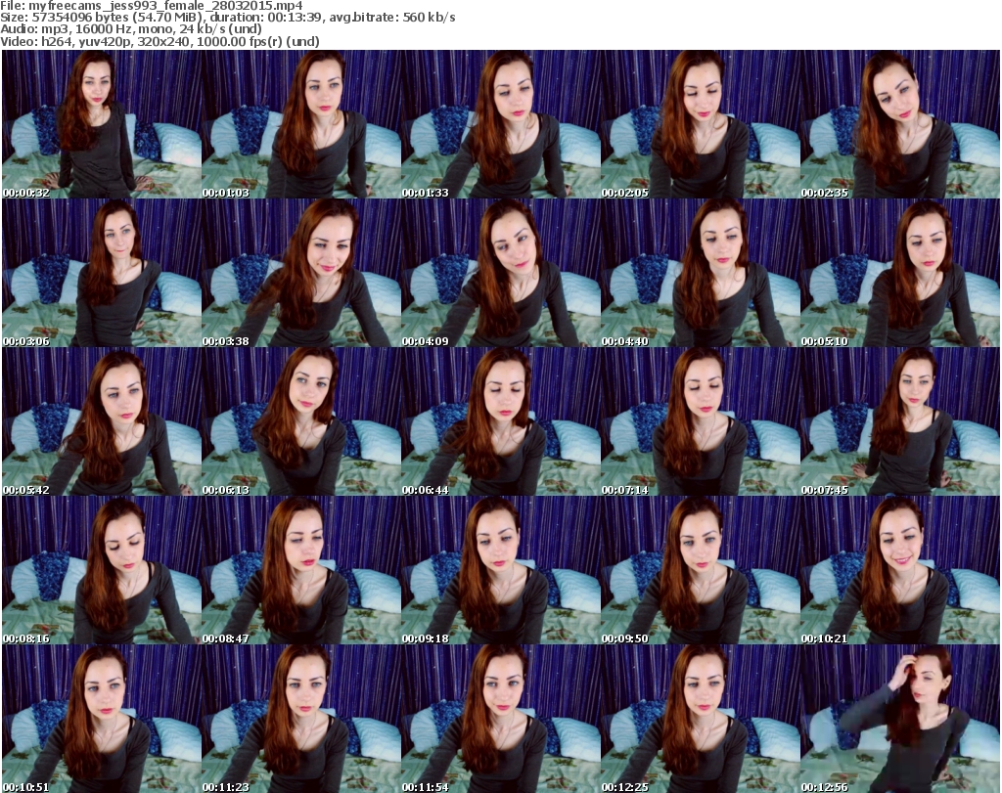Open the thumbnail timestamped 00:12:25
This screenshot has width=1002, height=793.
701,719
